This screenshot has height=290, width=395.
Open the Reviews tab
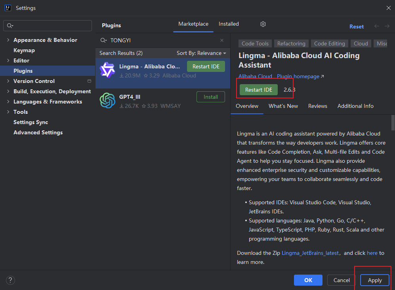pyautogui.click(x=318, y=106)
